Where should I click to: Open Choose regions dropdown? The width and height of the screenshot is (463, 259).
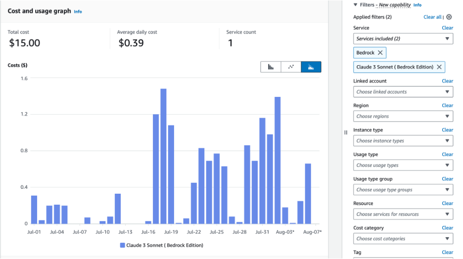click(403, 116)
